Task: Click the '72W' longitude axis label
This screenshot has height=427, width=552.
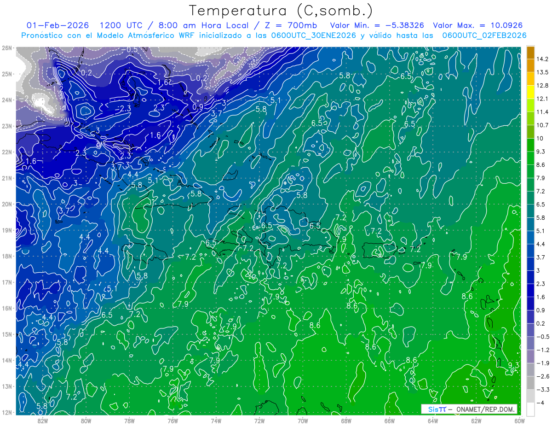Action: point(259,420)
